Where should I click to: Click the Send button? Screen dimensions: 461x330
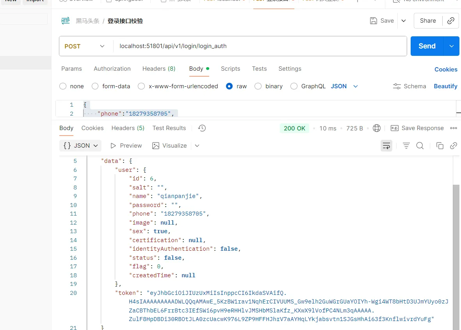point(427,46)
